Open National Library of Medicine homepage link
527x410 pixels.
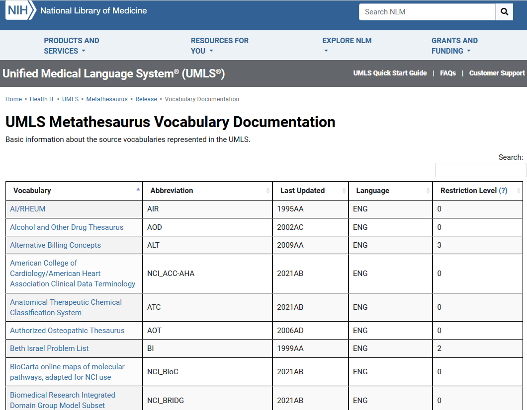[x=93, y=11]
